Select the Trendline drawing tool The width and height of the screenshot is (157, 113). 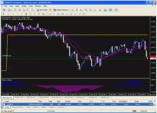[22, 14]
